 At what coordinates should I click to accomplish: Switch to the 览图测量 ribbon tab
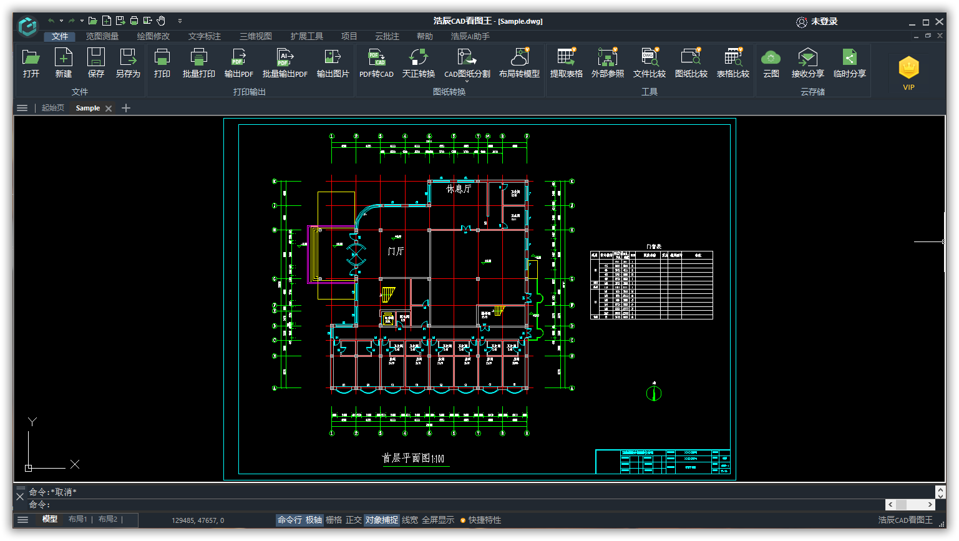pyautogui.click(x=102, y=36)
